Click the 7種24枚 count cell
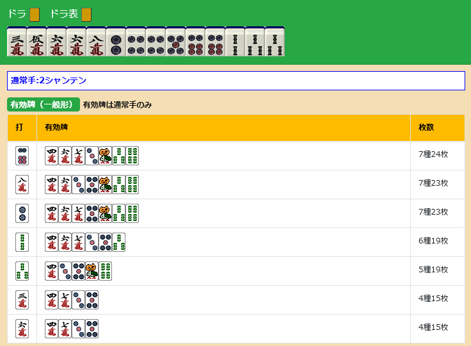Viewport: 471px width, 346px height. pos(433,156)
